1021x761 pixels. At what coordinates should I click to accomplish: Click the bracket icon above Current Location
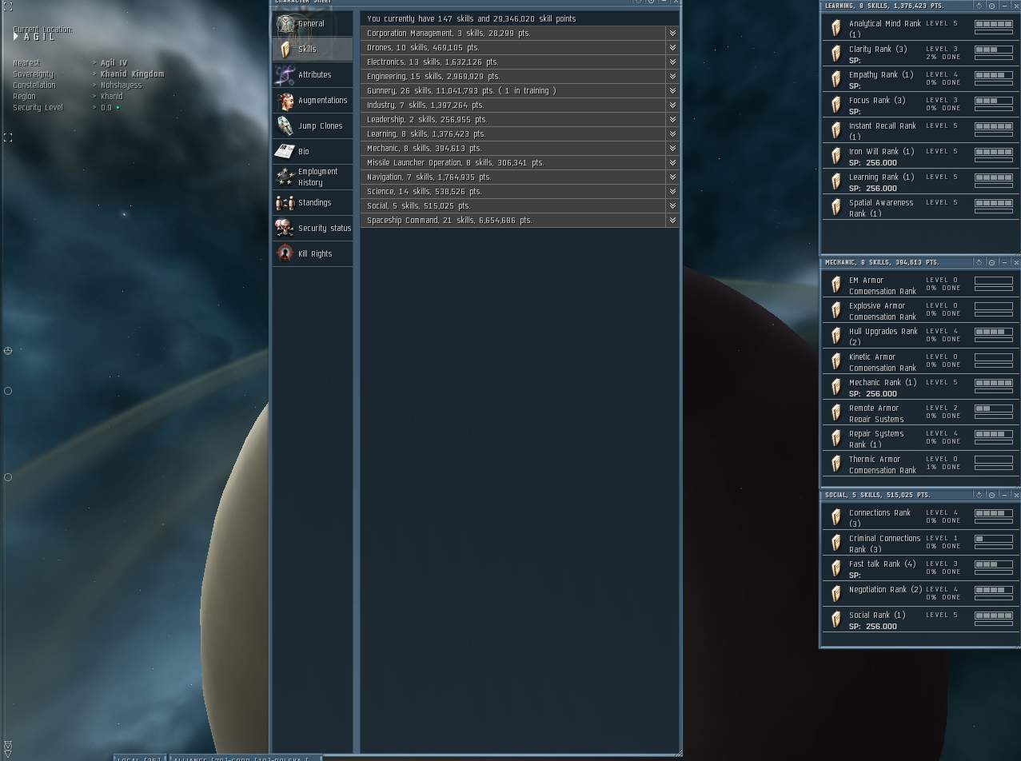click(x=7, y=6)
